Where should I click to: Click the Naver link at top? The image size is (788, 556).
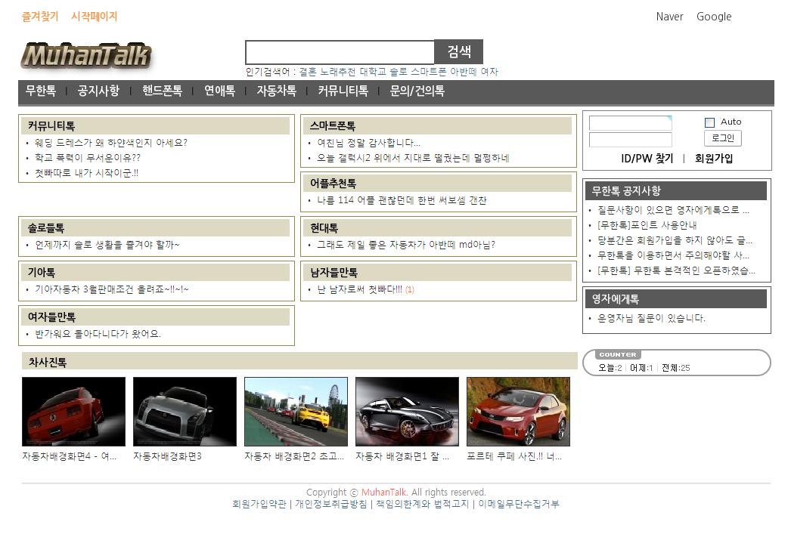[669, 17]
